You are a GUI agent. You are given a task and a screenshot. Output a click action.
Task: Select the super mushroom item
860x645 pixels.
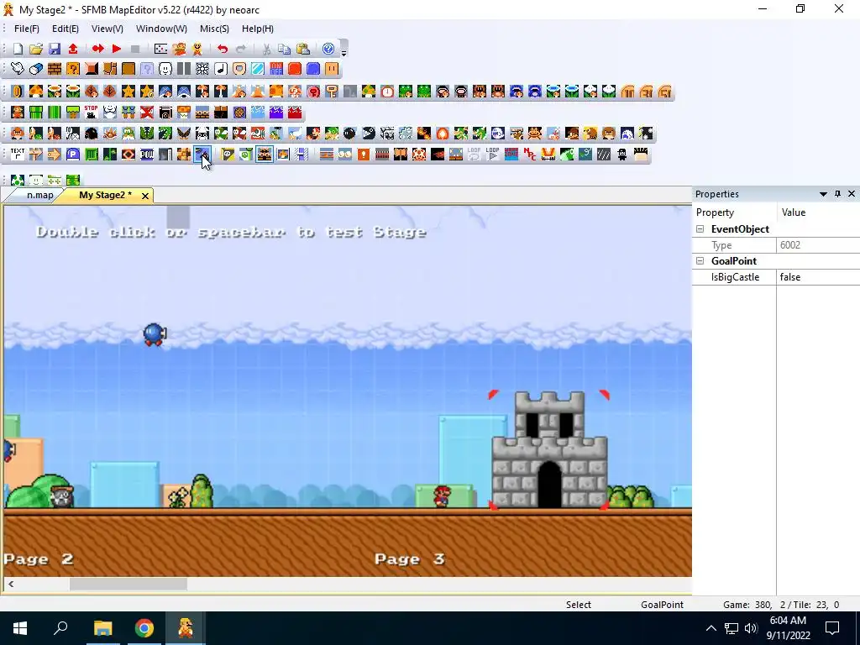[36, 92]
